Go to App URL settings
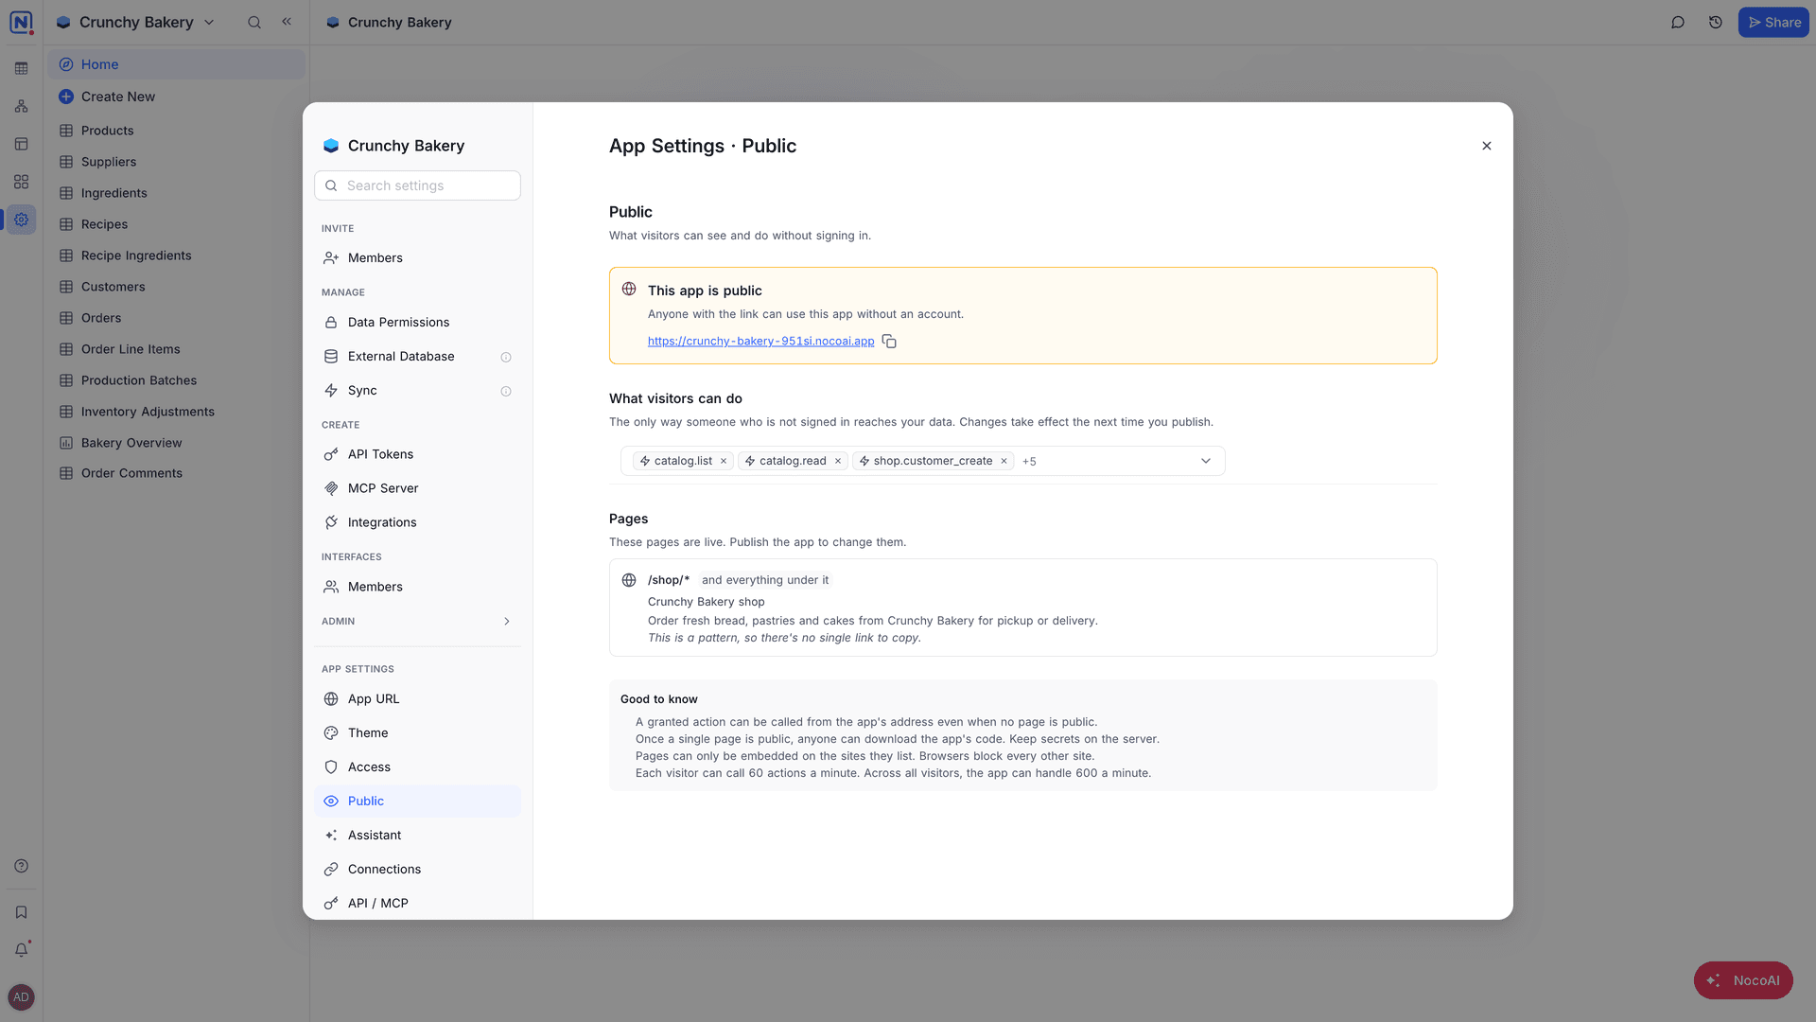 coord(417,699)
